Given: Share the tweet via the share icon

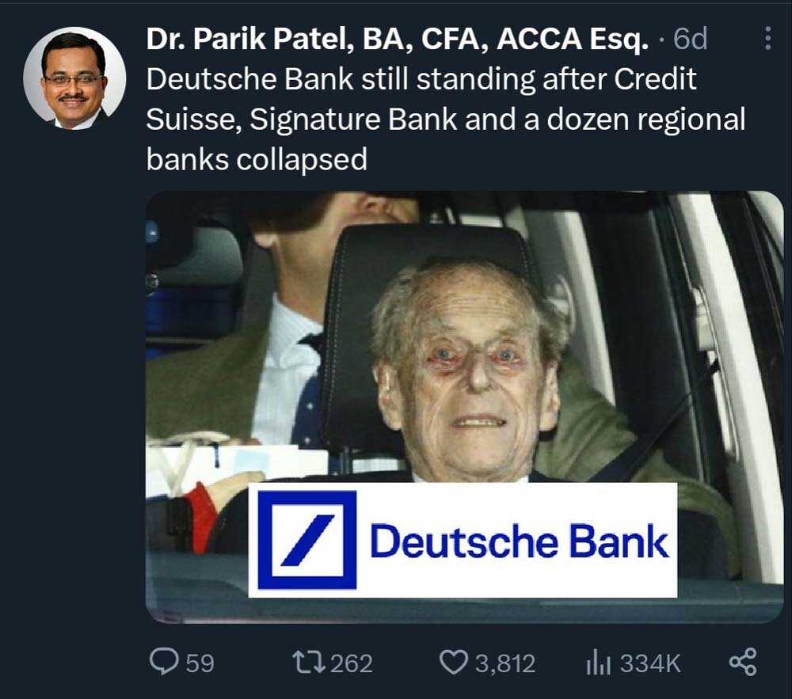Looking at the screenshot, I should [x=741, y=662].
